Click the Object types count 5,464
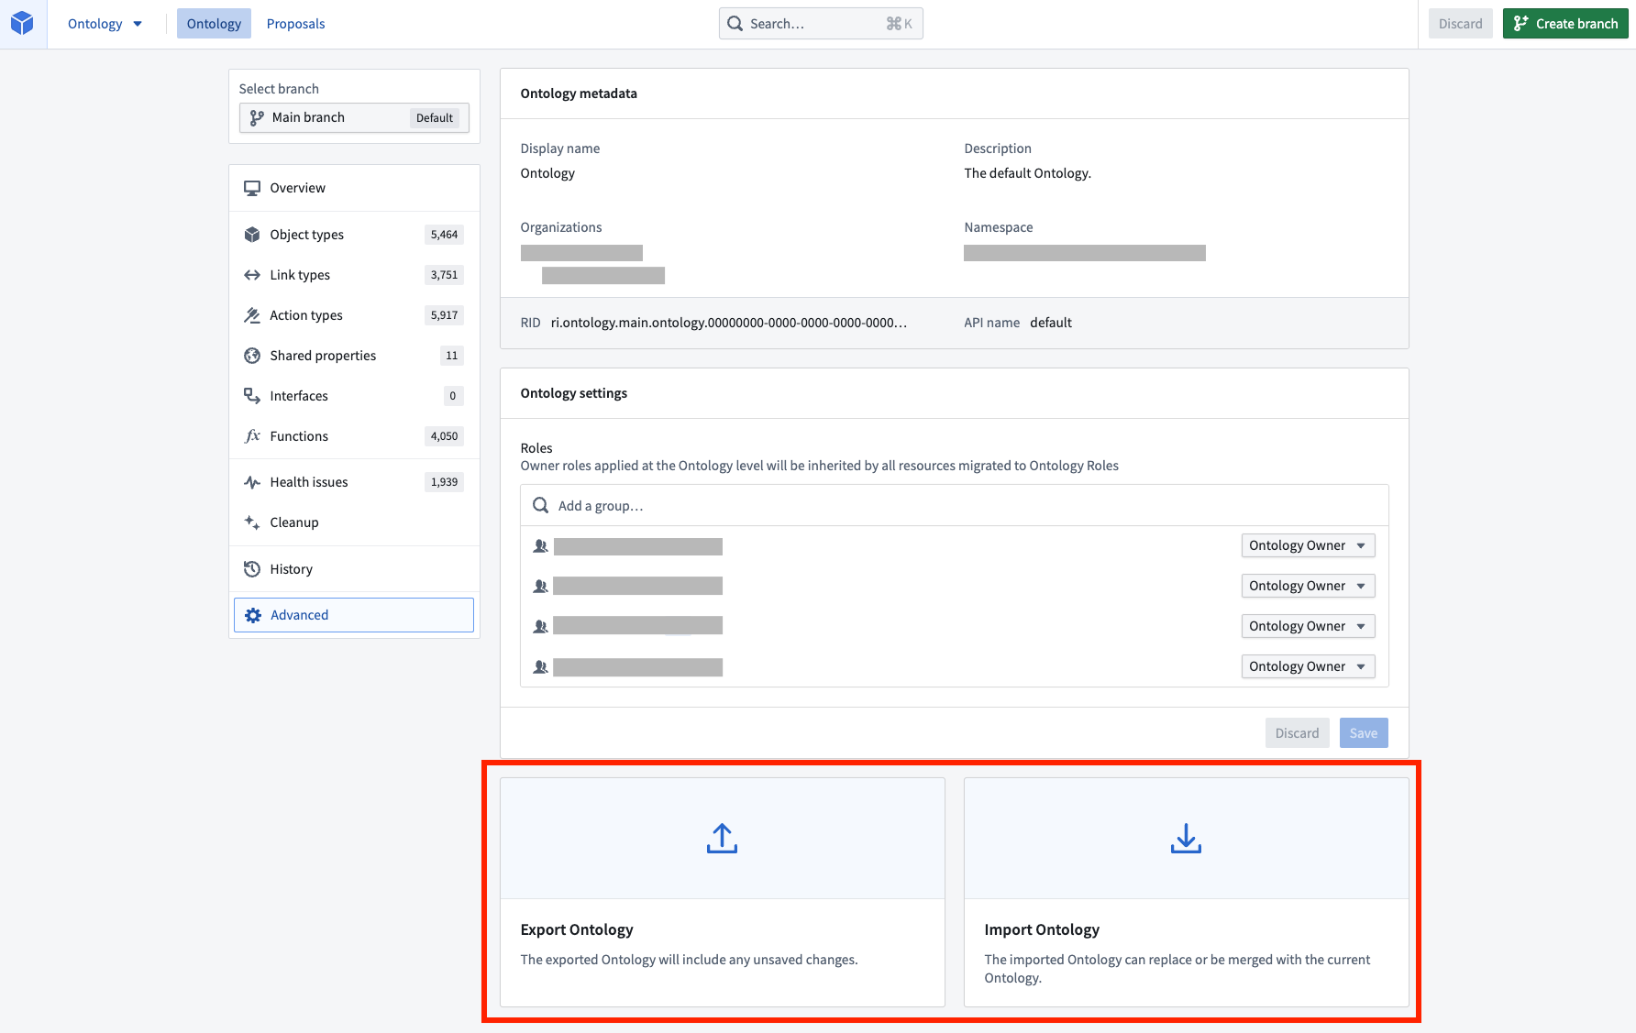 click(x=445, y=235)
